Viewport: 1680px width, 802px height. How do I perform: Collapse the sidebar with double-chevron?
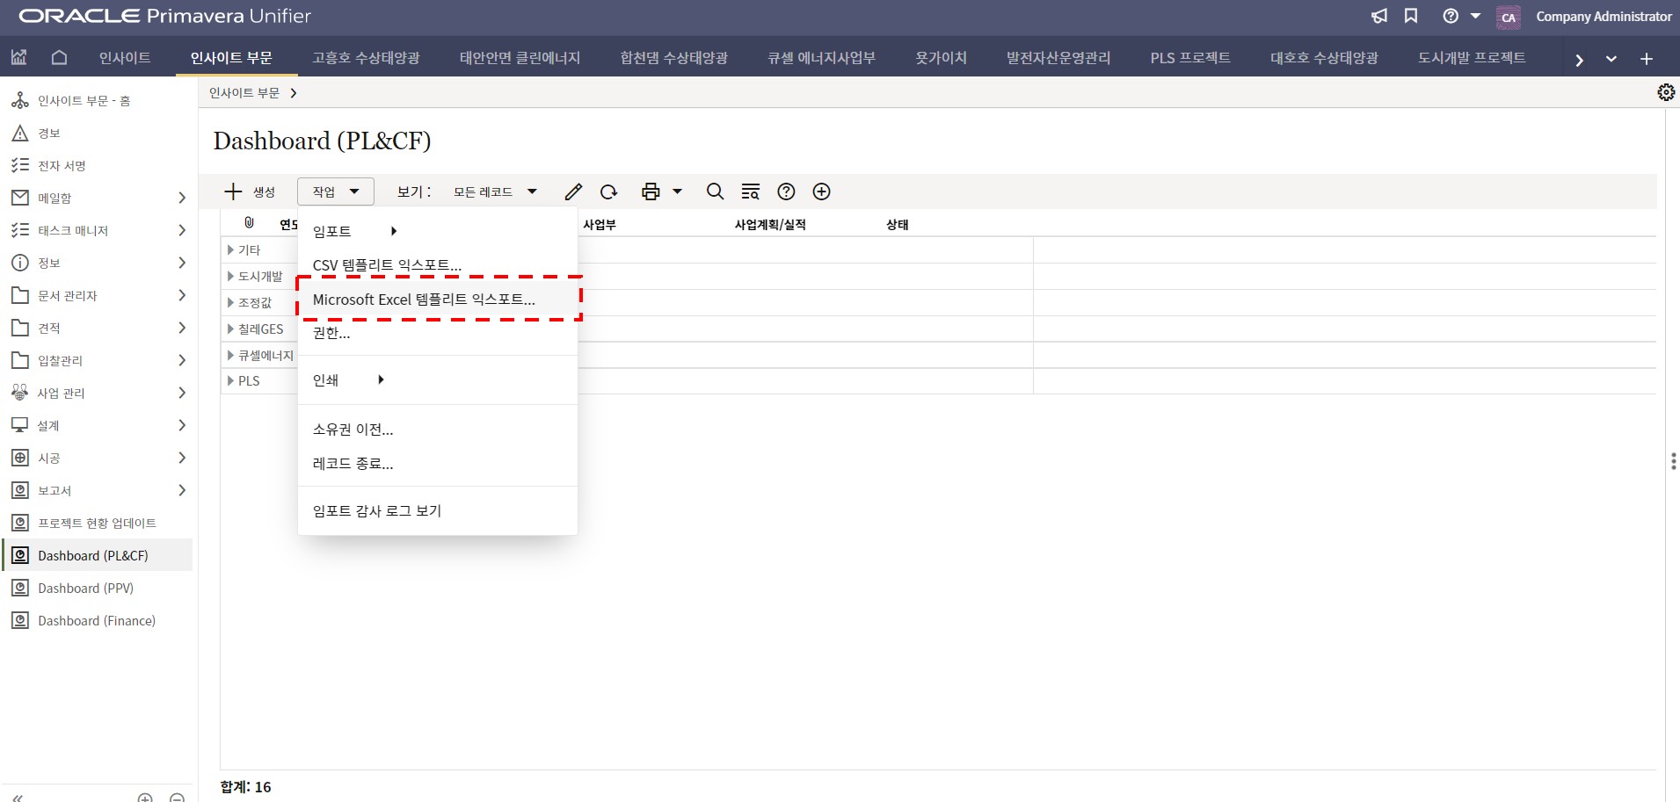[x=18, y=797]
